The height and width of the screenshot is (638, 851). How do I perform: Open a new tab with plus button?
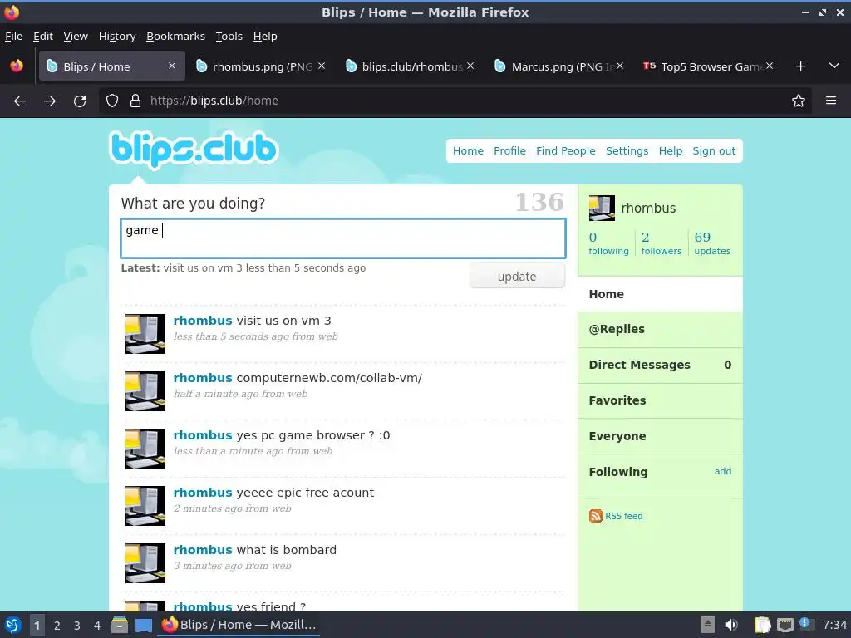[x=800, y=66]
